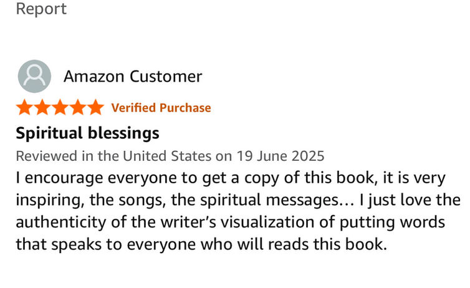This screenshot has height=288, width=470.
Task: Click the line starting 'inspiring, the songs'
Action: tap(238, 200)
